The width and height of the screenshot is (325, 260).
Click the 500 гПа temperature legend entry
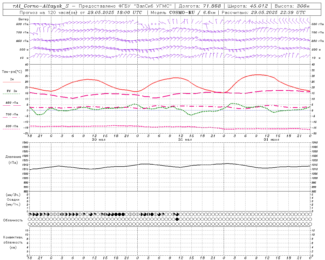(12, 126)
